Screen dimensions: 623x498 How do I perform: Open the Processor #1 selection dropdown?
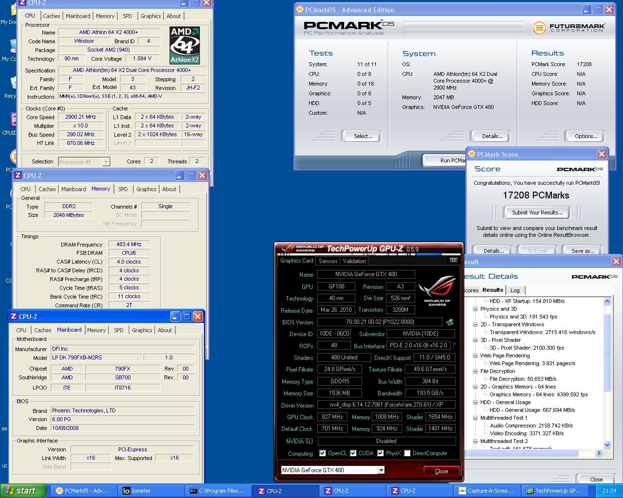point(106,162)
